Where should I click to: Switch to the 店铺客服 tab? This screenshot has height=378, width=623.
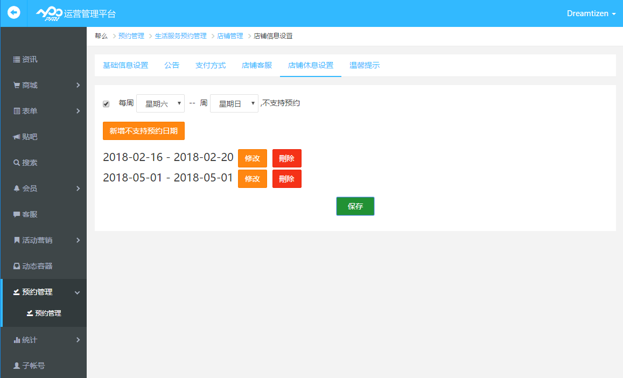click(257, 65)
